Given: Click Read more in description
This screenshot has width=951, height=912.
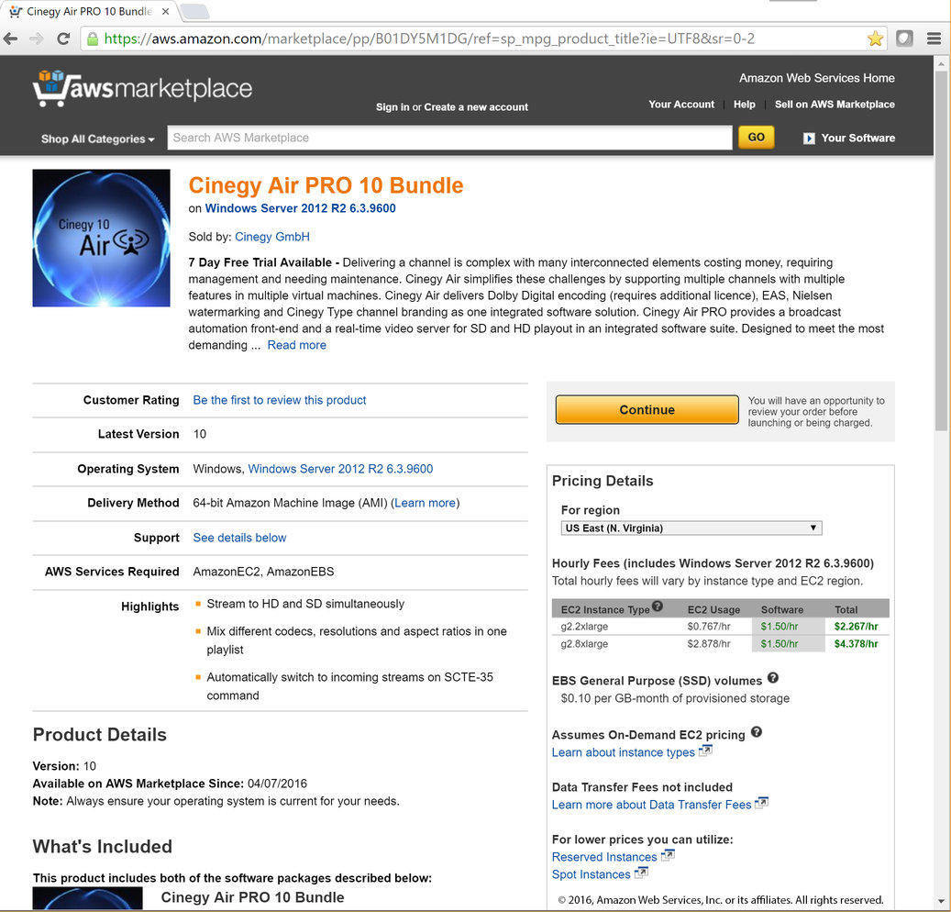Looking at the screenshot, I should point(296,345).
